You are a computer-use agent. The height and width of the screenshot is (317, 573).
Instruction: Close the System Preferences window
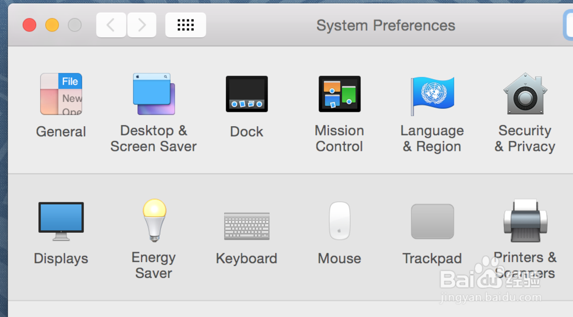click(29, 25)
